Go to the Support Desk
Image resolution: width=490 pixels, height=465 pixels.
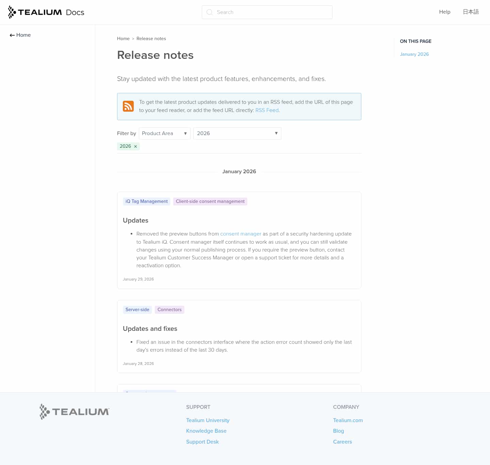click(x=202, y=442)
